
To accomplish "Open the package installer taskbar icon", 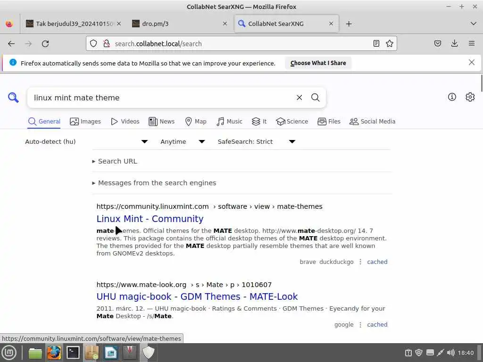I will click(92, 353).
